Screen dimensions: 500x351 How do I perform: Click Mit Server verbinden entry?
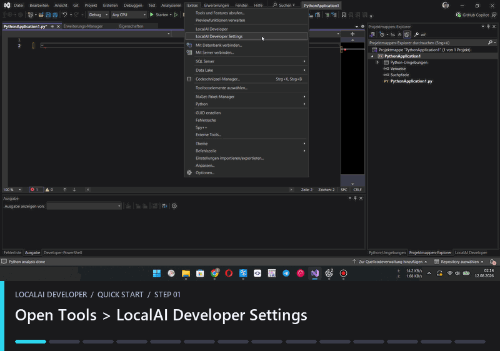pos(246,52)
